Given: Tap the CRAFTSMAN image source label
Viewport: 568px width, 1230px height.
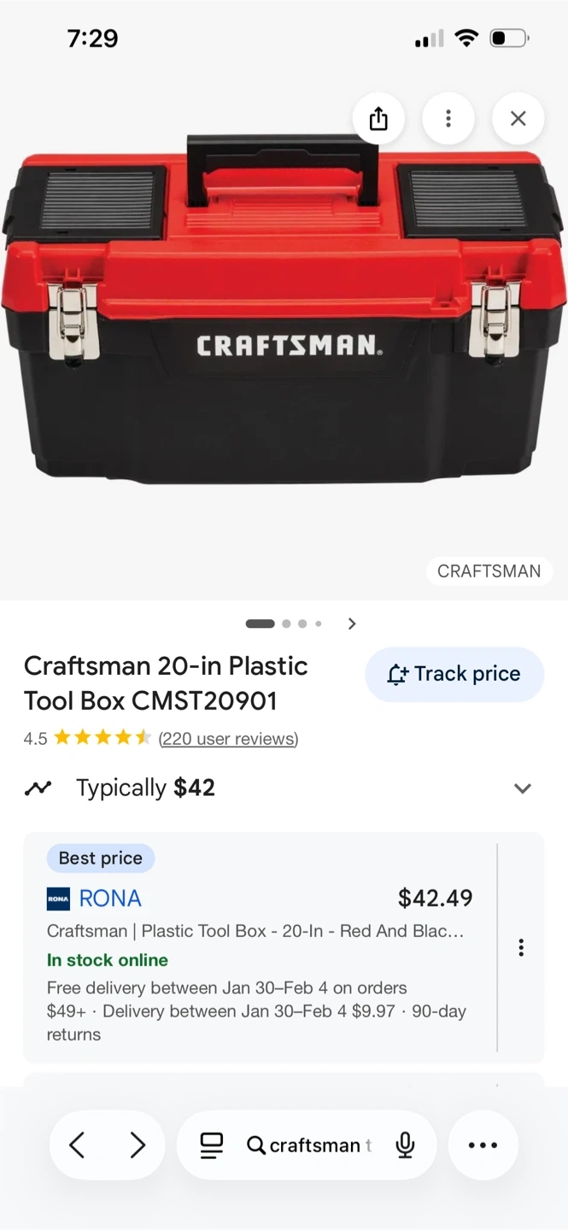Looking at the screenshot, I should tap(489, 571).
